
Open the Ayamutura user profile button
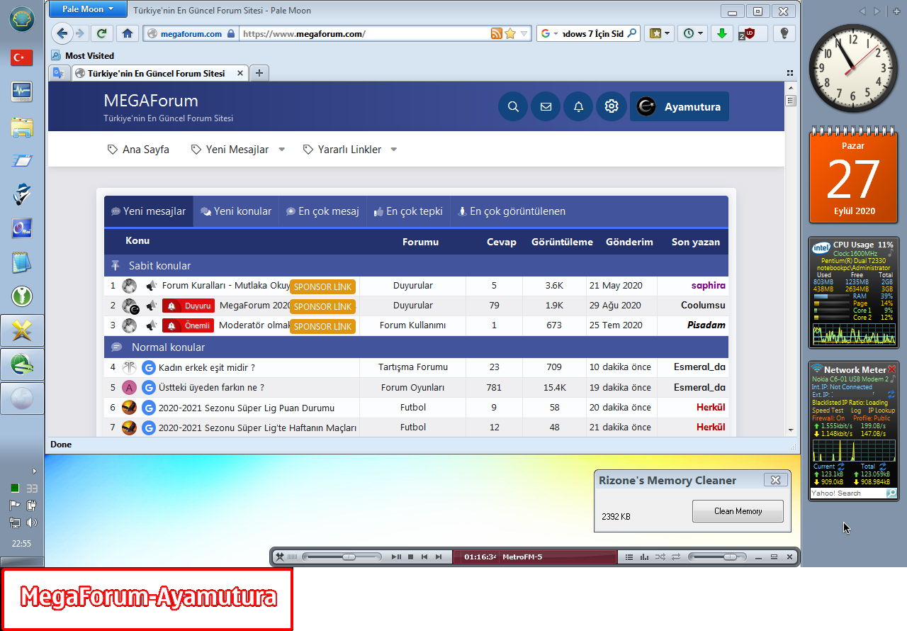pos(680,106)
